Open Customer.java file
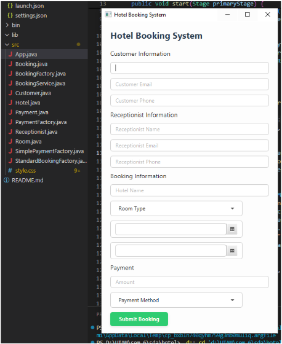This screenshot has width=282, height=344. coord(33,93)
